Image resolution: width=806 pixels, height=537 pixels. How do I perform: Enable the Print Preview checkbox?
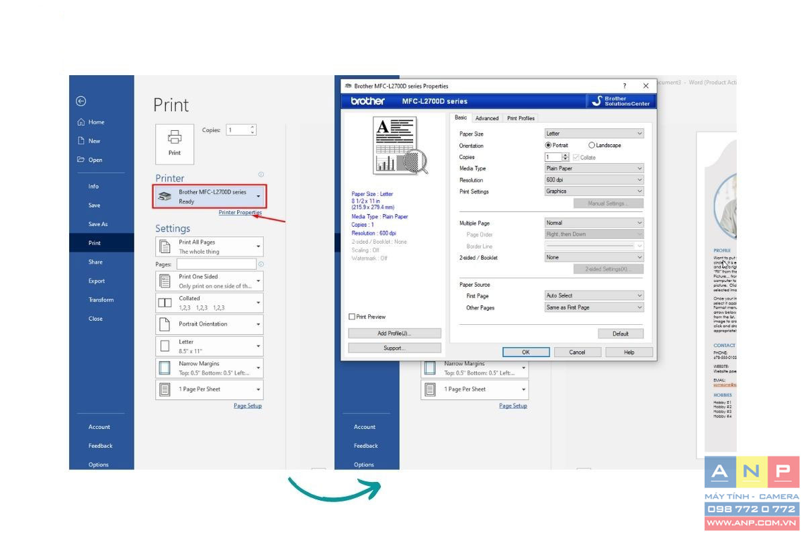tap(367, 317)
